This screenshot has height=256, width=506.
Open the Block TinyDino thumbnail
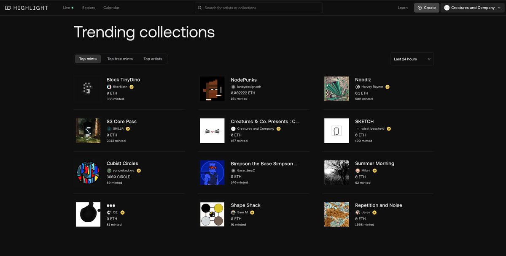pos(88,89)
